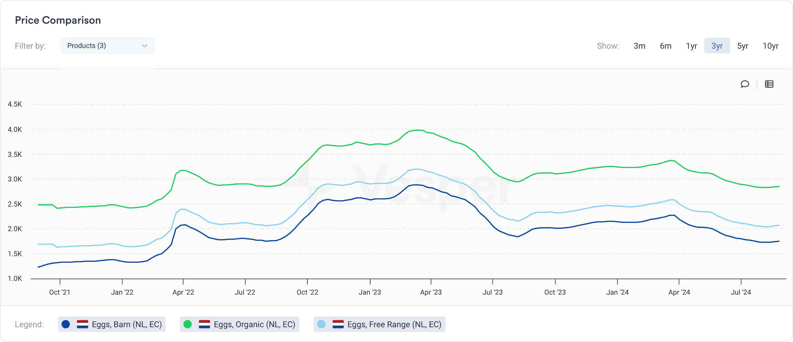
Task: Toggle the Eggs, Organic (NL, EC) series
Action: (240, 324)
